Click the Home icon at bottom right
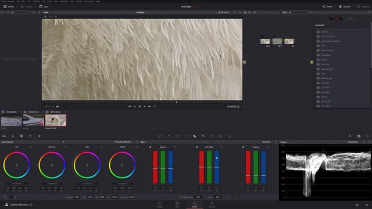The height and width of the screenshot is (209, 372). point(357,205)
